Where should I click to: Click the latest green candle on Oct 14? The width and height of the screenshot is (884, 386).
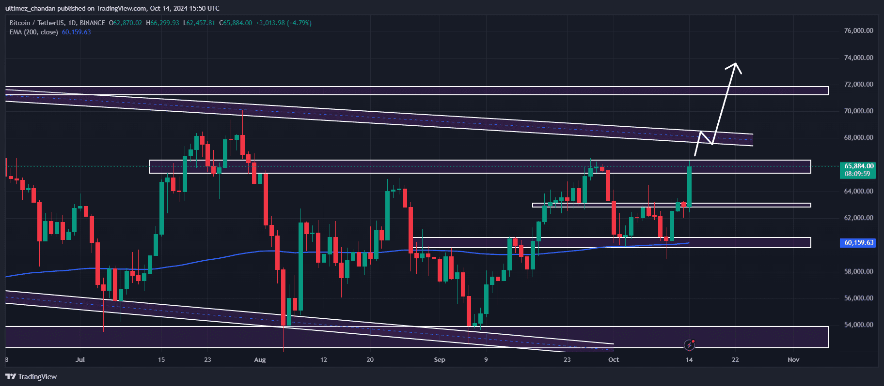click(x=689, y=187)
